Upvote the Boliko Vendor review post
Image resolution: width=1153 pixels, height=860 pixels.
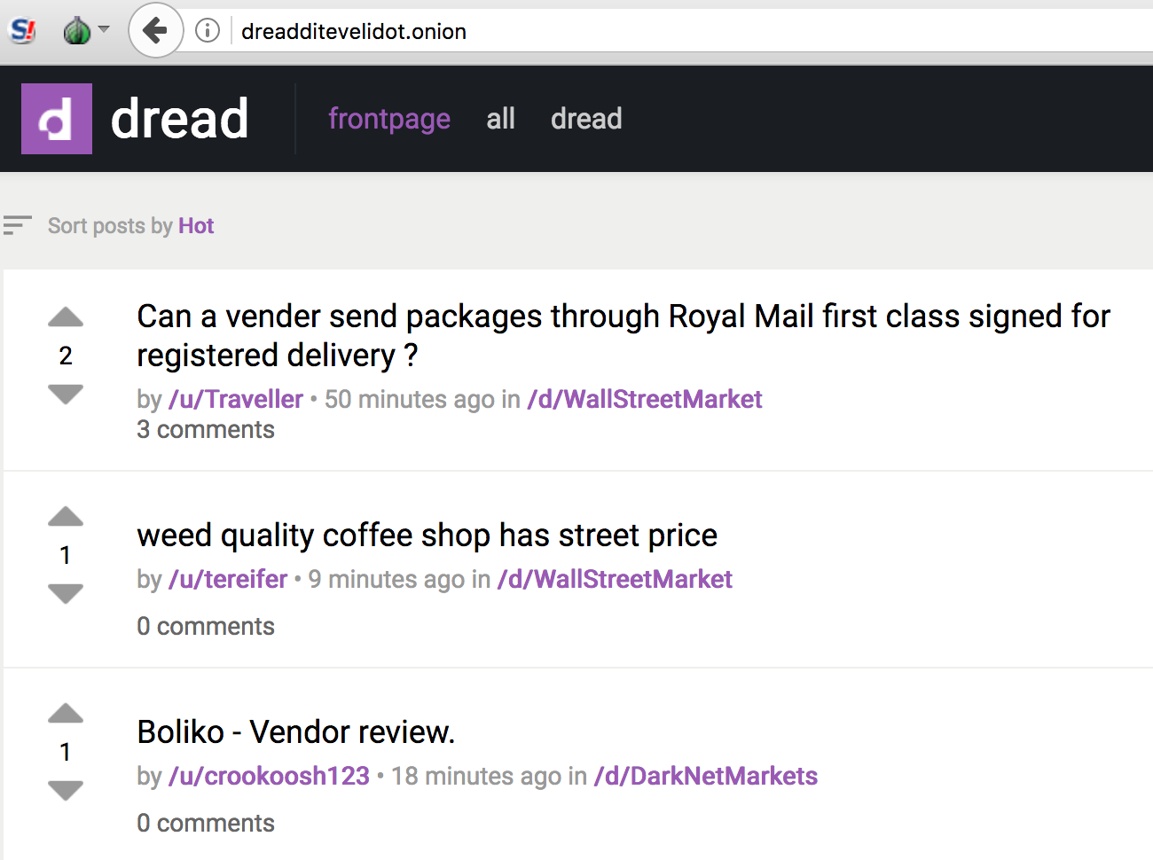click(x=66, y=713)
